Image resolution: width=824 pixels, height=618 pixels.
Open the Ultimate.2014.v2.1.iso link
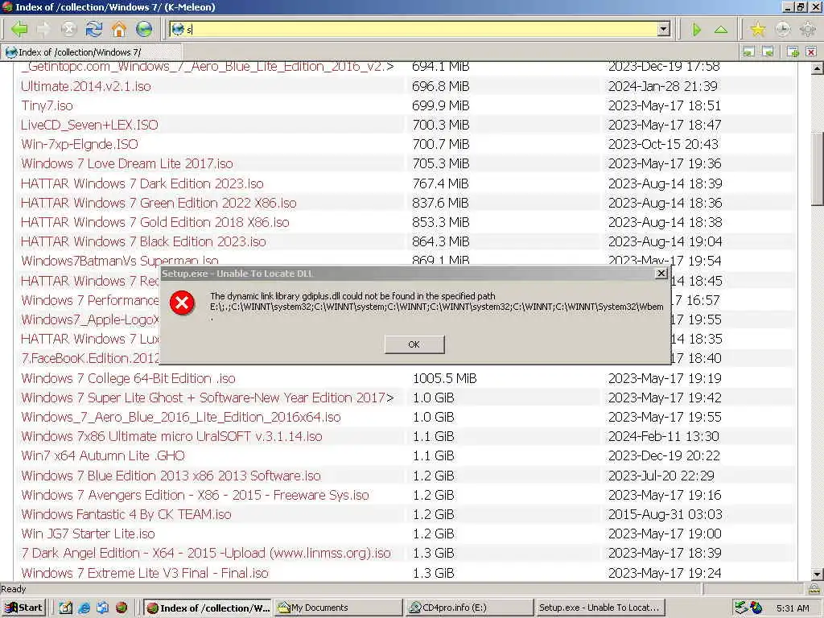(85, 86)
